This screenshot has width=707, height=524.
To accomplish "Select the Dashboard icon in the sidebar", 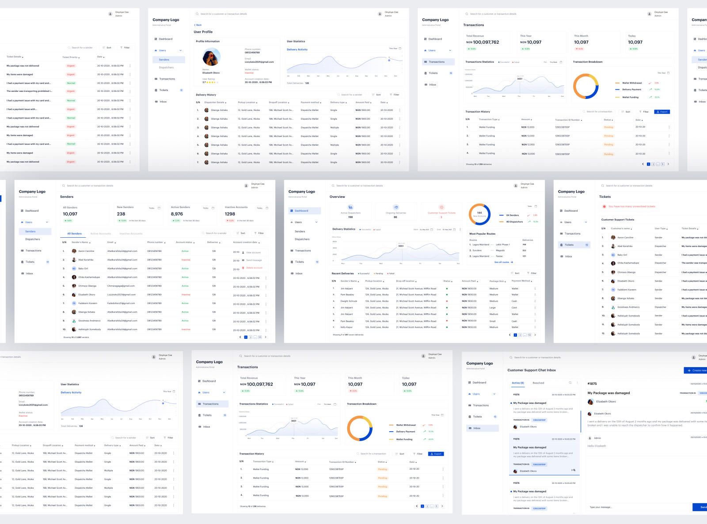I will click(293, 211).
